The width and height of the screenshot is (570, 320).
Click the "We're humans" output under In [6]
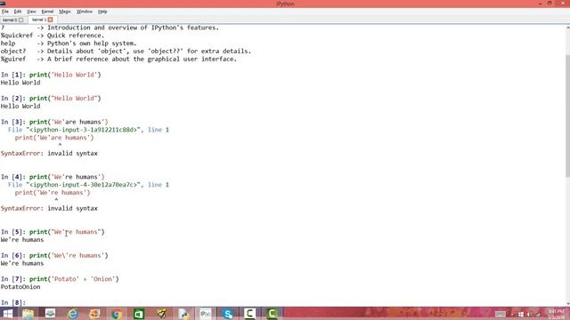pyautogui.click(x=22, y=263)
